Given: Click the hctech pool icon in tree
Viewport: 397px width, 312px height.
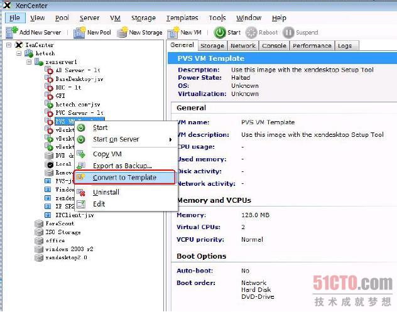Looking at the screenshot, I should 29,53.
